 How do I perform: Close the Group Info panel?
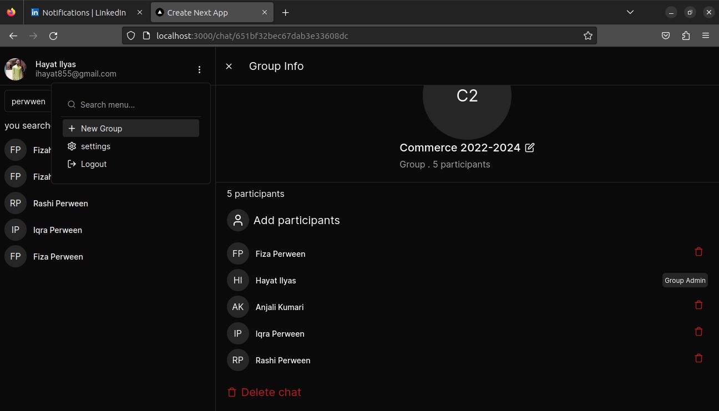pyautogui.click(x=229, y=67)
